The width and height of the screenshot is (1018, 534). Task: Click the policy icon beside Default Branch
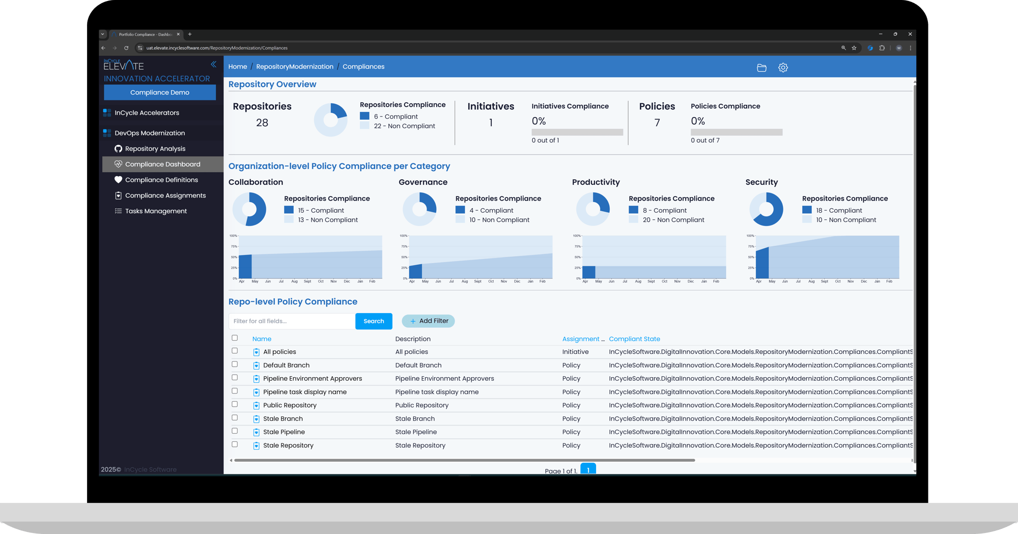tap(257, 366)
